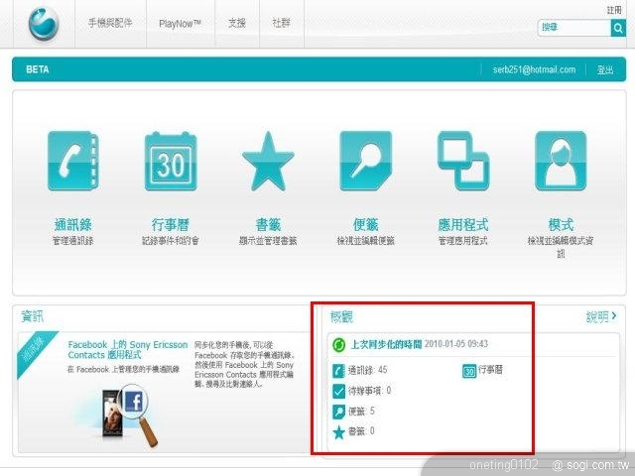
Task: Click the 待辦事項 checkmark icon
Action: click(339, 391)
